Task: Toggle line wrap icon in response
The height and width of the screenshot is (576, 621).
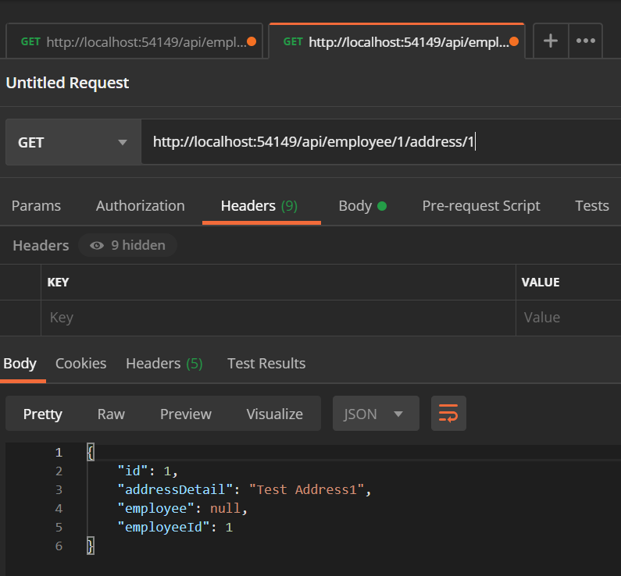Action: coord(448,414)
